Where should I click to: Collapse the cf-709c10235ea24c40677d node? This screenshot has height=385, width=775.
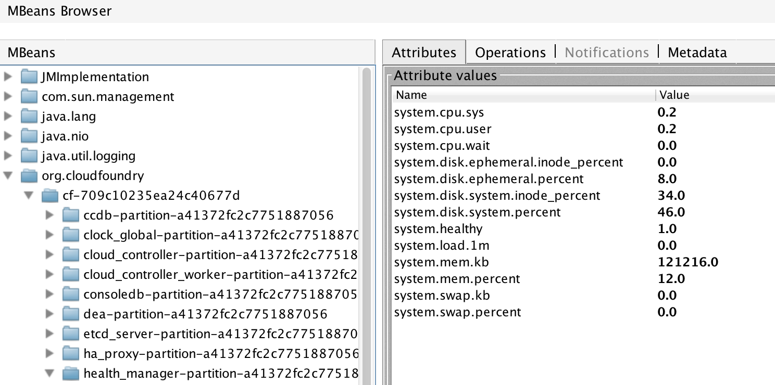[29, 196]
